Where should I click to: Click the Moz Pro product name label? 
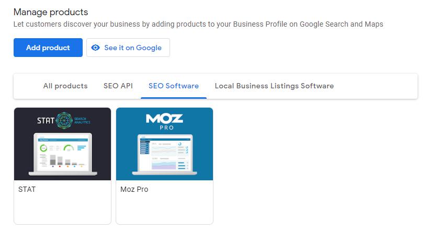[134, 189]
